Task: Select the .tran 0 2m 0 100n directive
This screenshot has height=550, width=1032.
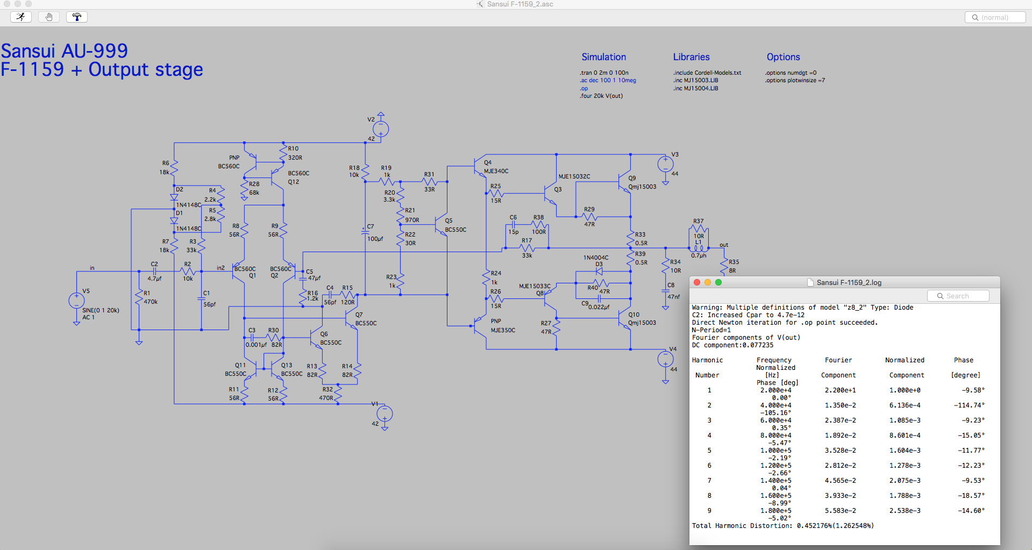Action: [604, 73]
